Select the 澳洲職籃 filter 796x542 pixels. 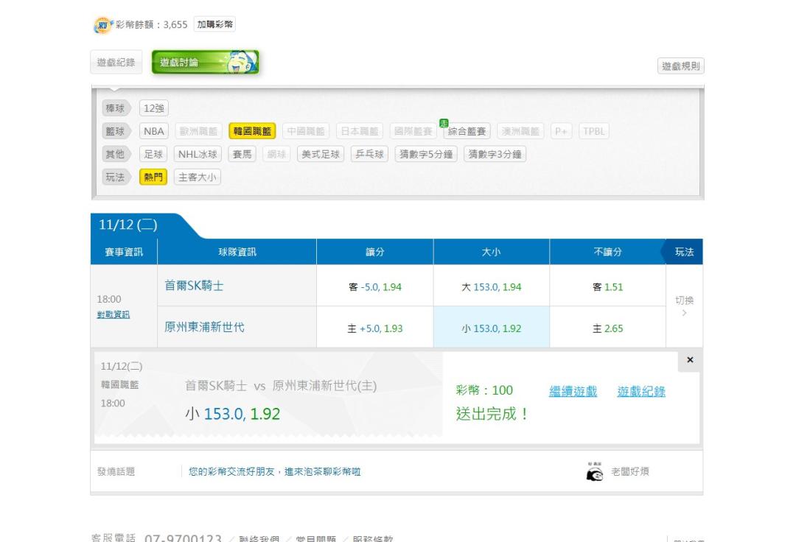point(521,131)
